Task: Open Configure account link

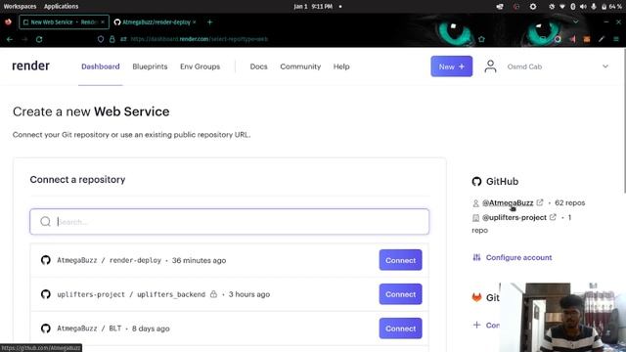Action: coord(518,257)
